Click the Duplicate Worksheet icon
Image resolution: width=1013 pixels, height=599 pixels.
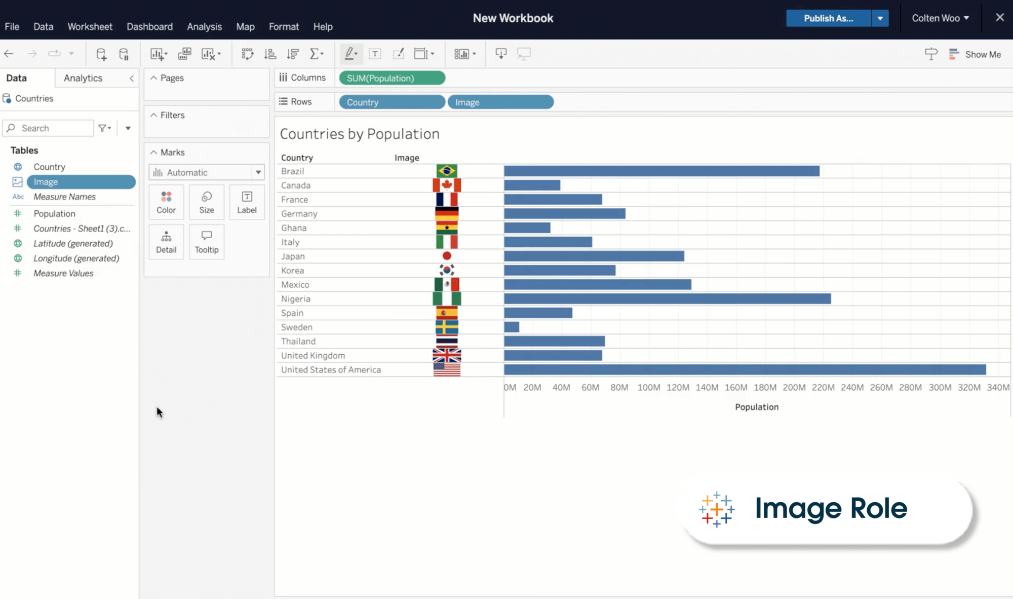pyautogui.click(x=184, y=54)
